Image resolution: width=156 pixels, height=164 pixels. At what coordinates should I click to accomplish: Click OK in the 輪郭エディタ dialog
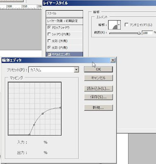pos(98,69)
